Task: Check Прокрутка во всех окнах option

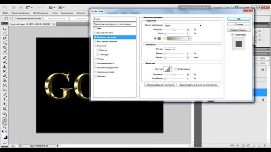Action: [x=15, y=19]
